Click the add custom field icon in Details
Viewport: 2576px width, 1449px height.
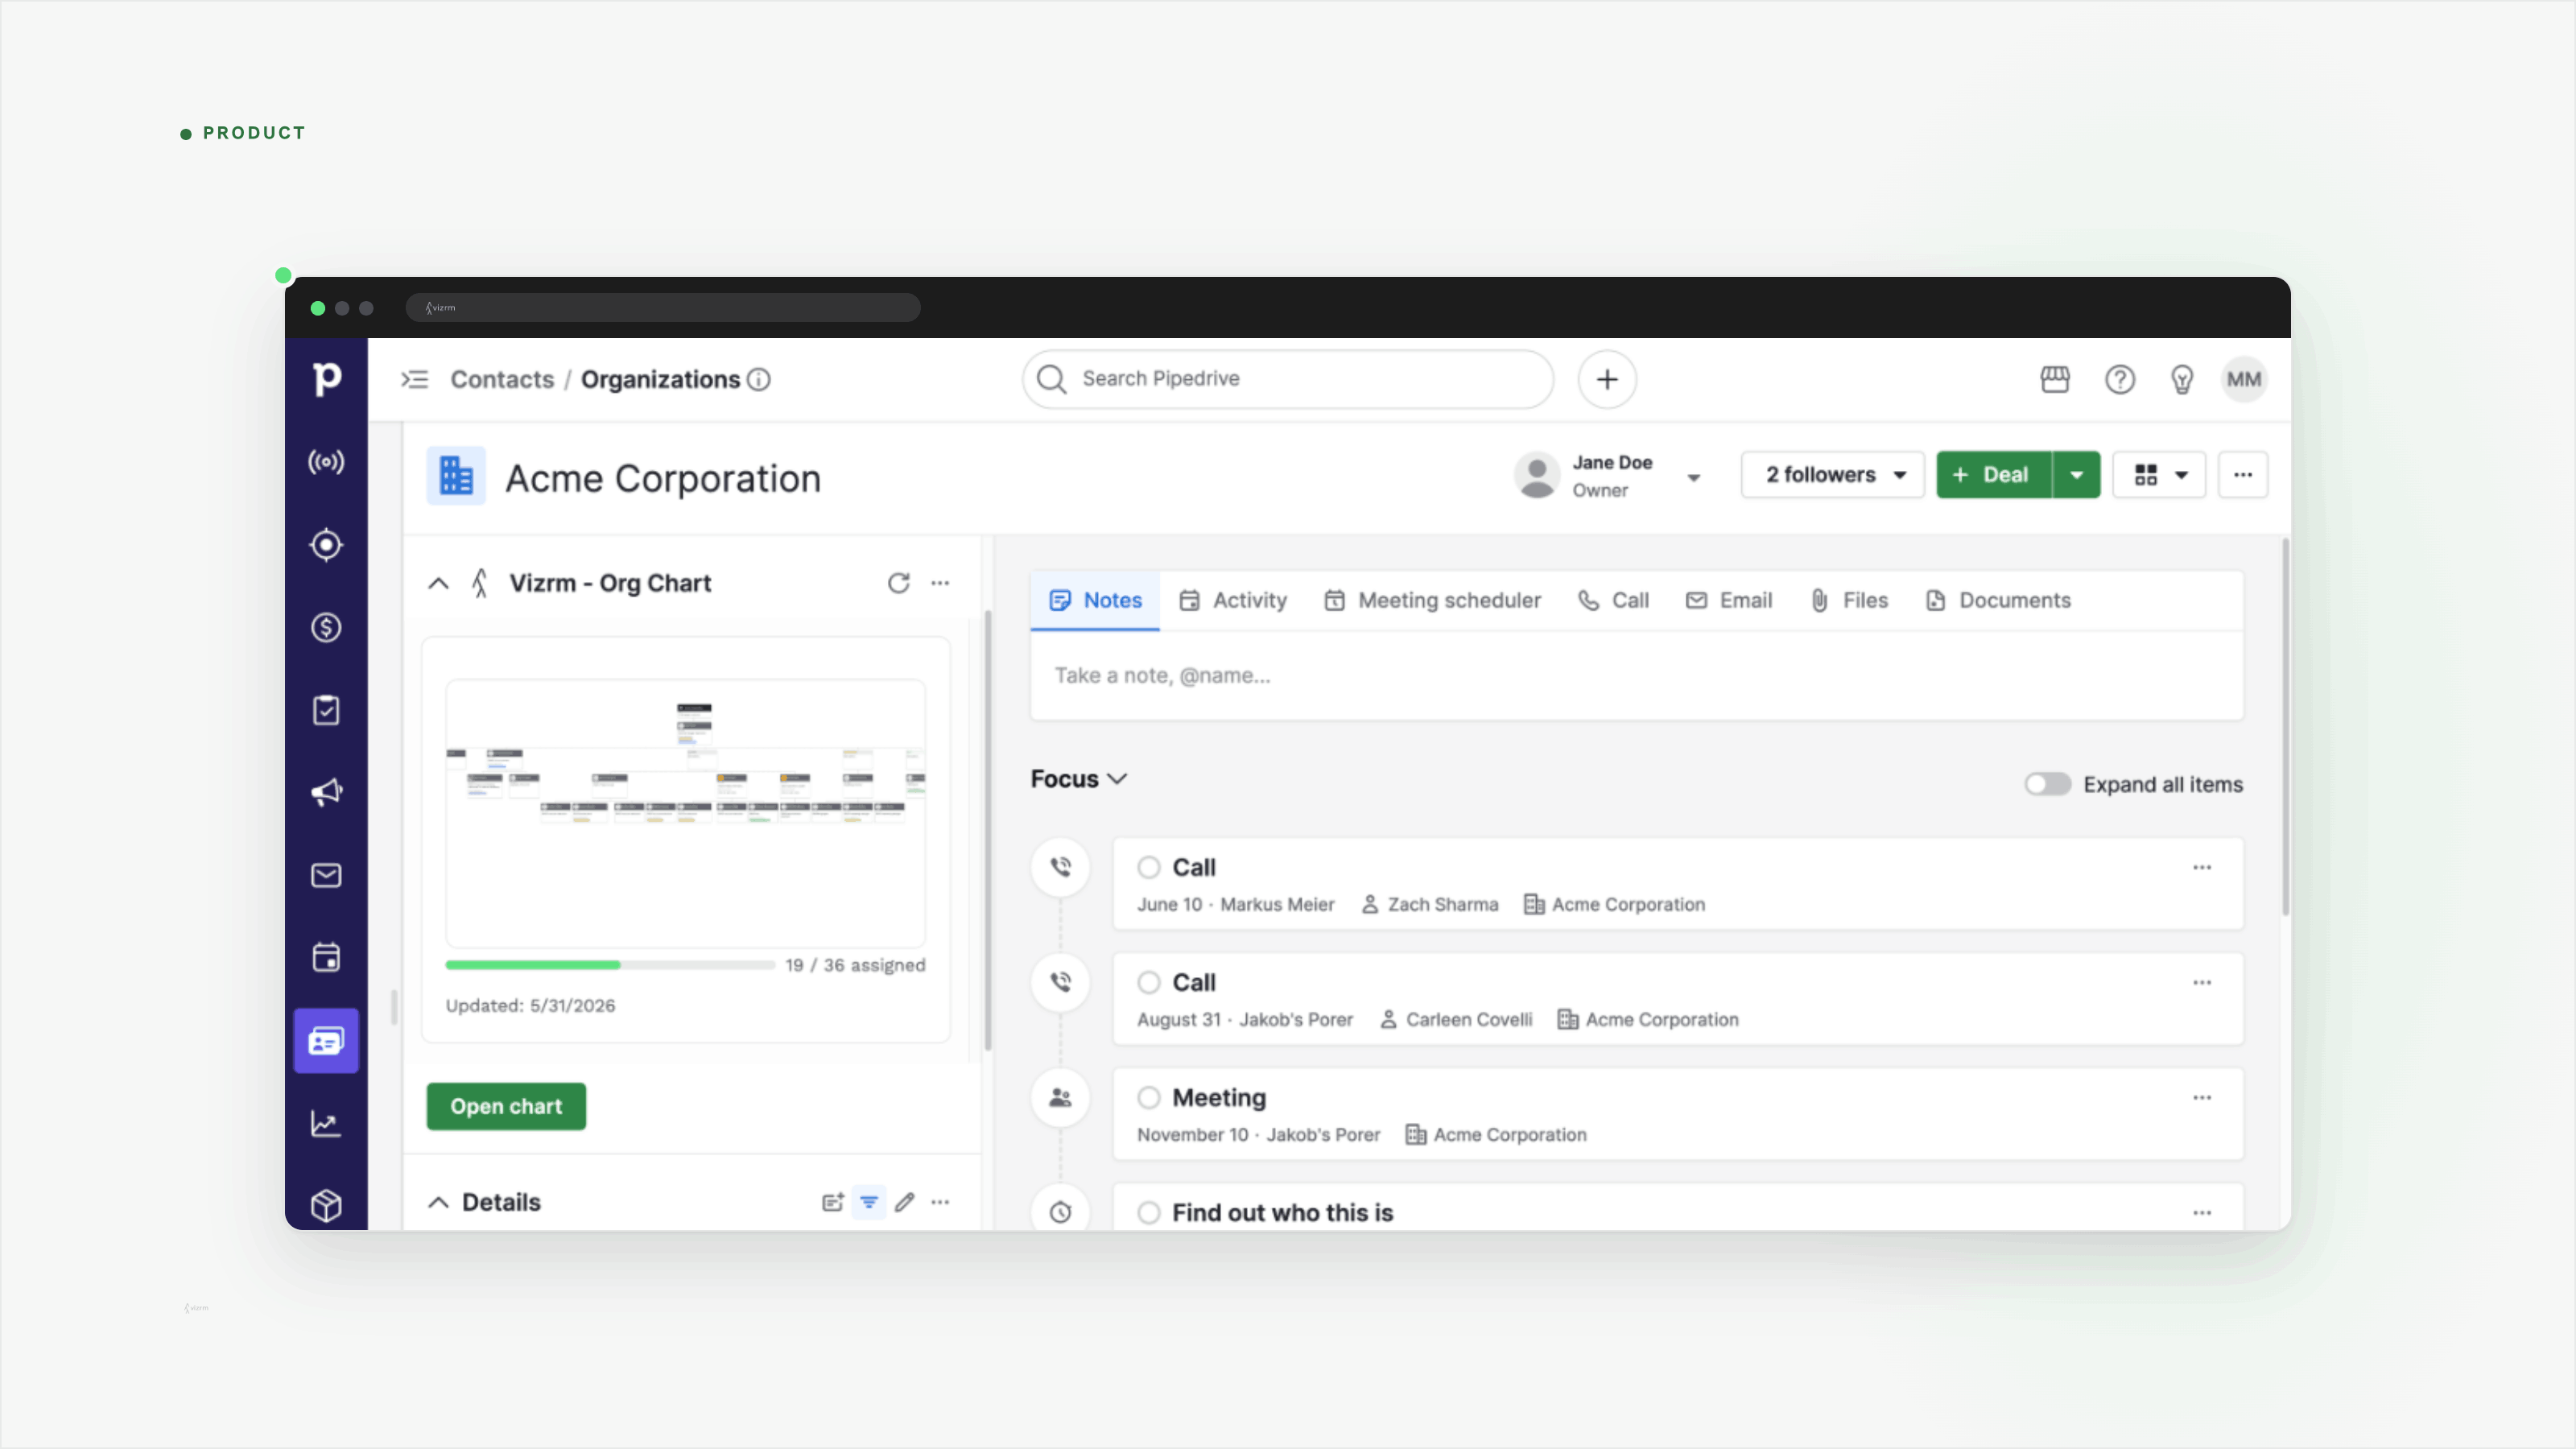pyautogui.click(x=833, y=1202)
